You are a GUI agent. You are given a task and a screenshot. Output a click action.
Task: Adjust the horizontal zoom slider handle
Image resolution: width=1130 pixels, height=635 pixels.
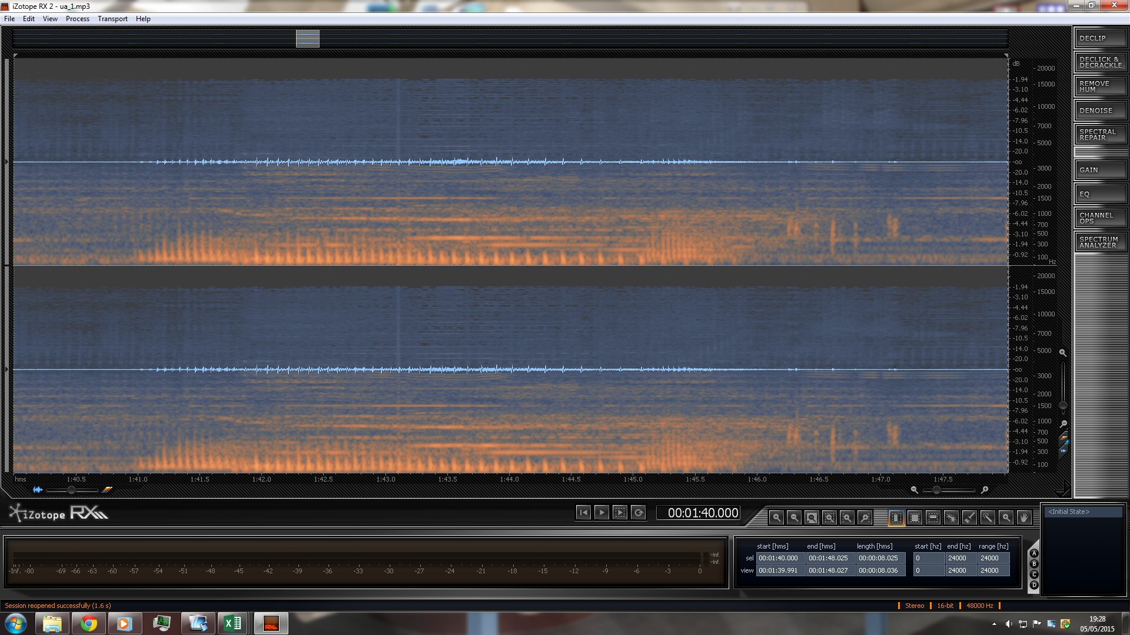click(x=936, y=490)
